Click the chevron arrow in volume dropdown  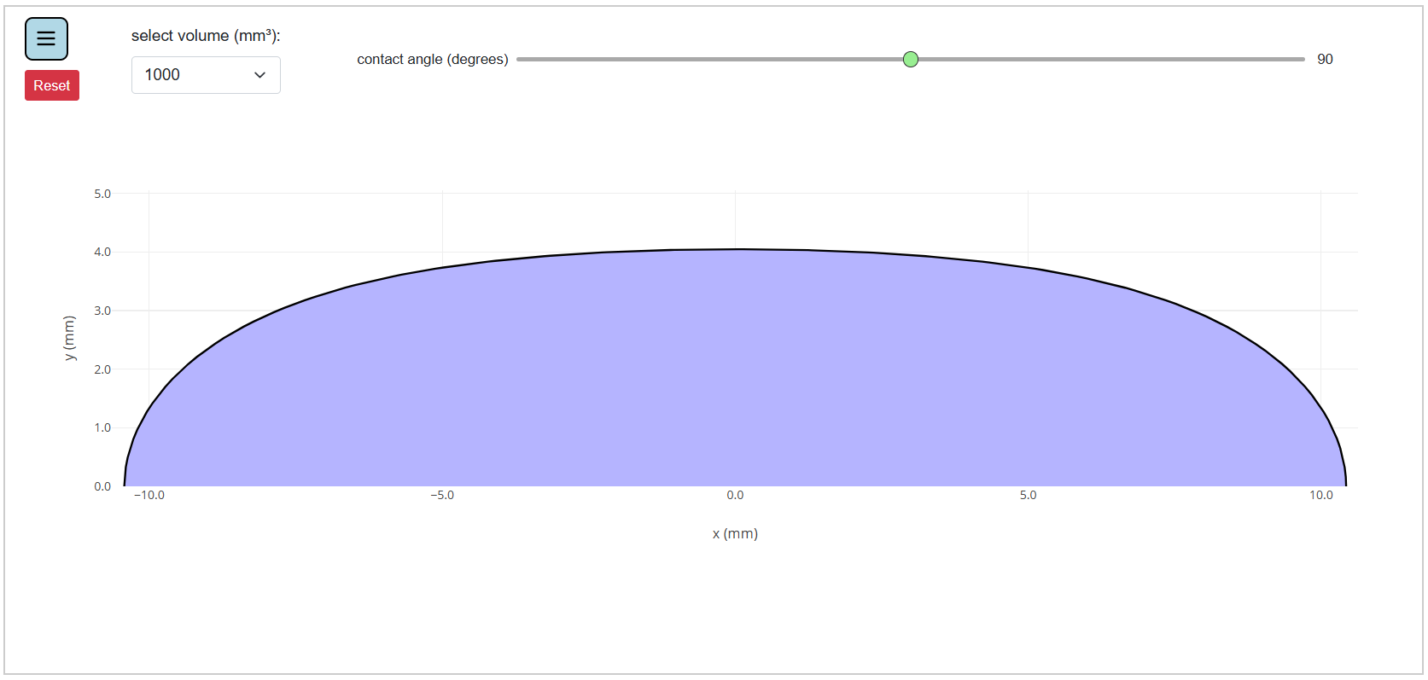pyautogui.click(x=260, y=75)
